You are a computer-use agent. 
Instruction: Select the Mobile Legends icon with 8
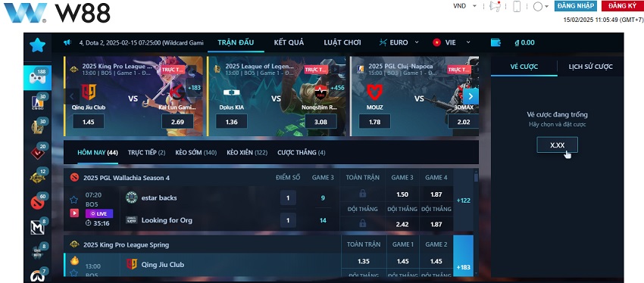click(x=37, y=227)
